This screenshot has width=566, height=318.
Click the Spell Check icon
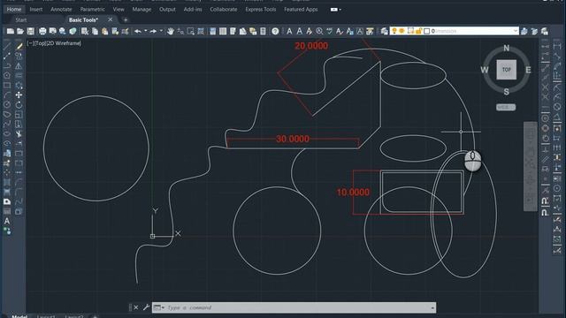click(x=329, y=32)
